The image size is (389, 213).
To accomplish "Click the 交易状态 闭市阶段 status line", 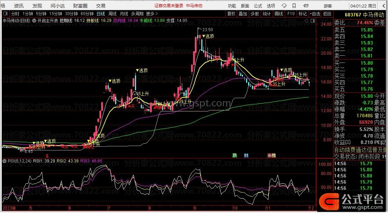I will tap(360, 157).
